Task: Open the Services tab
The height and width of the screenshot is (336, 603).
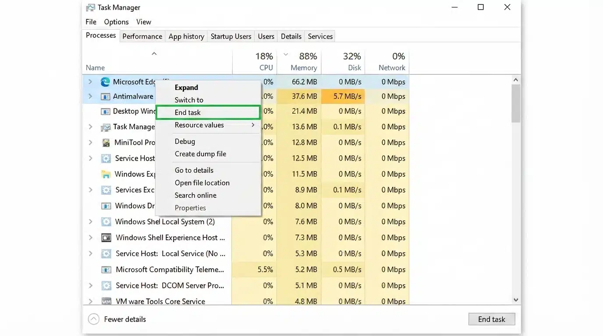Action: click(320, 36)
